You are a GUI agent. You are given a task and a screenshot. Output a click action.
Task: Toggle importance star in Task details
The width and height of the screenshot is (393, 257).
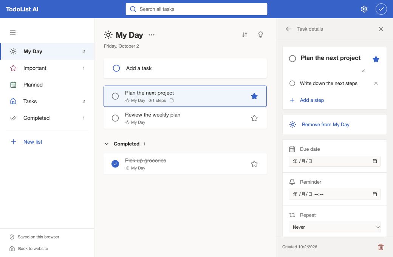tap(376, 59)
